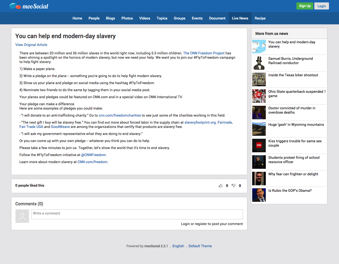The width and height of the screenshot is (339, 264).
Task: Open Texas biker shootout thumbnail
Action: coord(259,80)
